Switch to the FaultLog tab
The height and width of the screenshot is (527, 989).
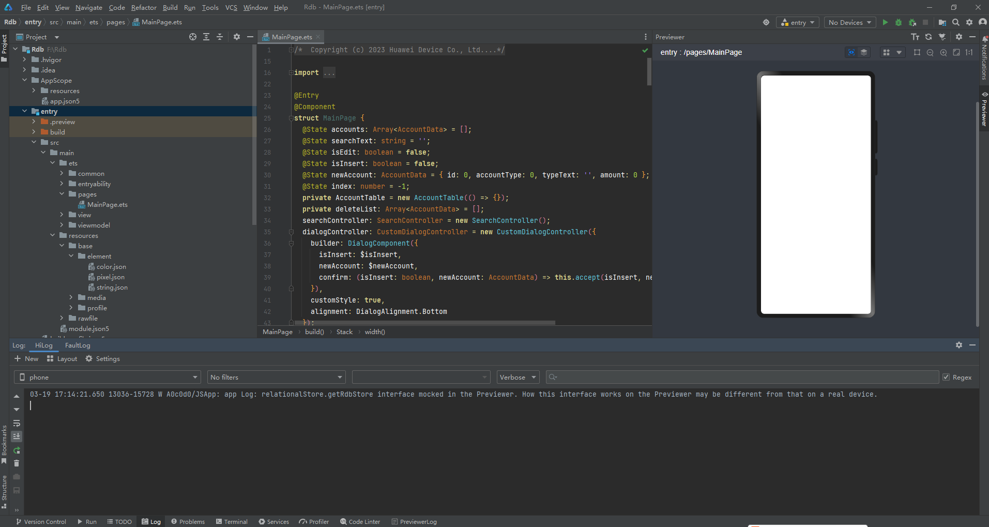78,345
